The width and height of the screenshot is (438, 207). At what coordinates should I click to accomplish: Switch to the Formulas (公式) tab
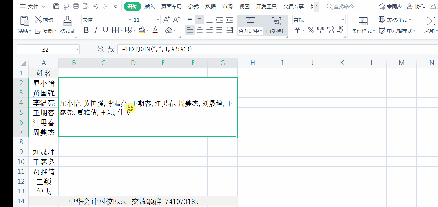[194, 6]
